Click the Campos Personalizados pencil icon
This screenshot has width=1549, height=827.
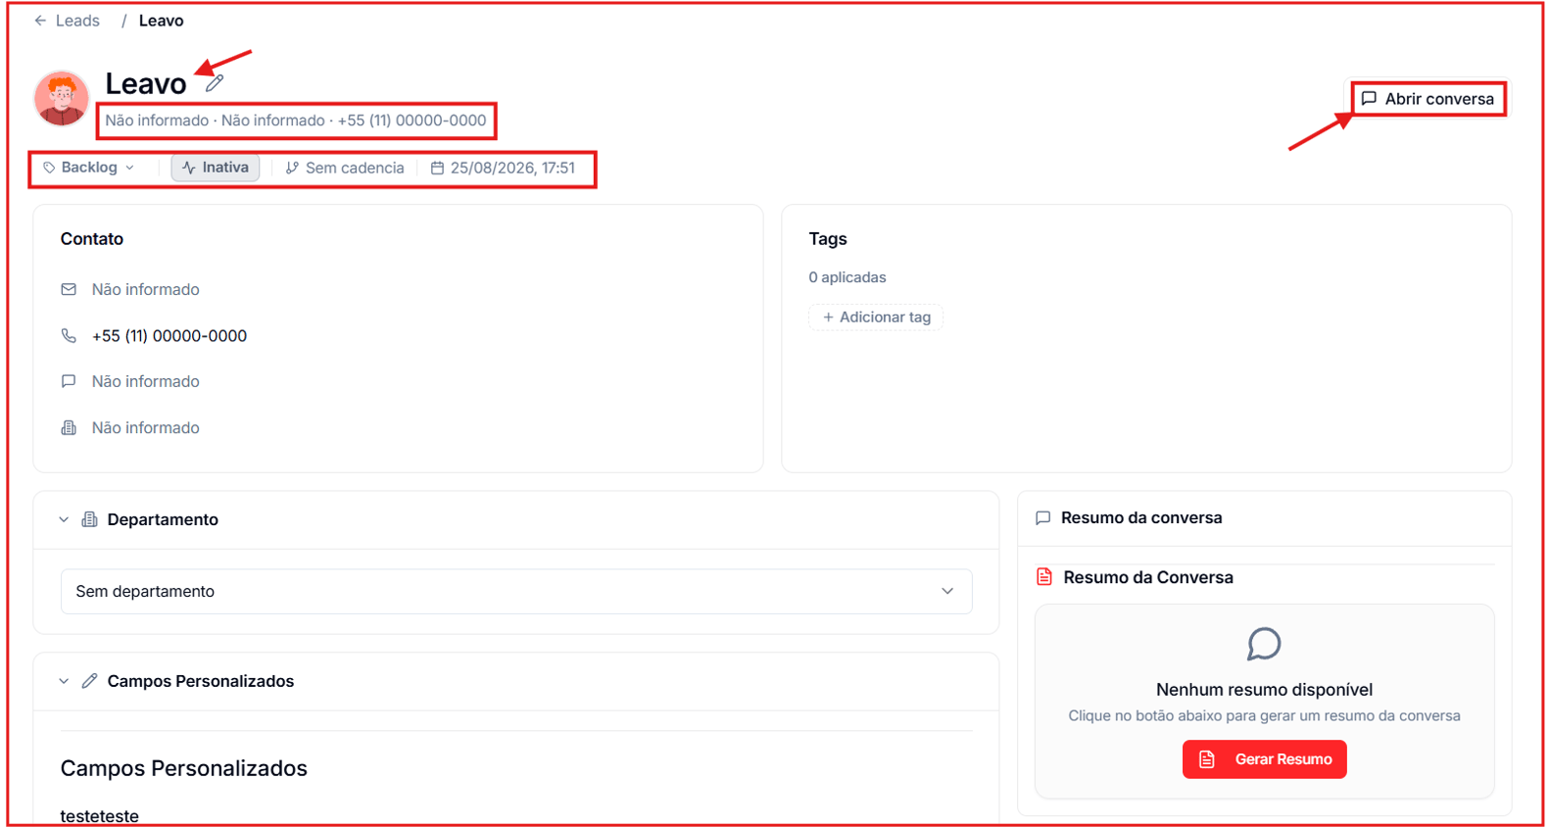[x=89, y=681]
